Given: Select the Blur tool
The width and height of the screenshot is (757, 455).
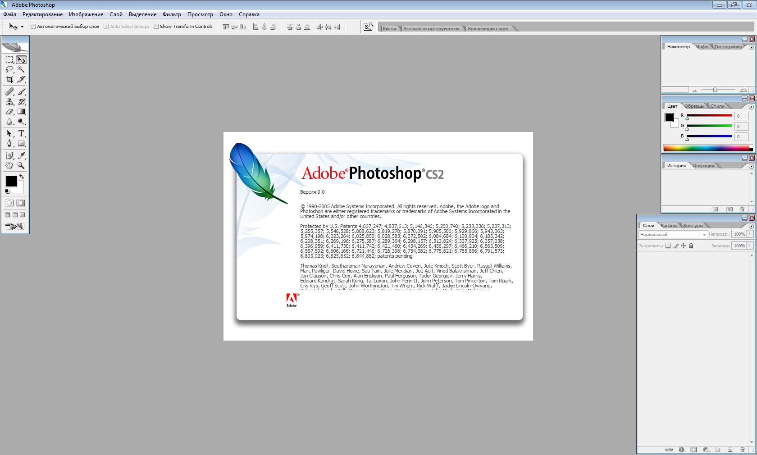Looking at the screenshot, I should pyautogui.click(x=9, y=121).
